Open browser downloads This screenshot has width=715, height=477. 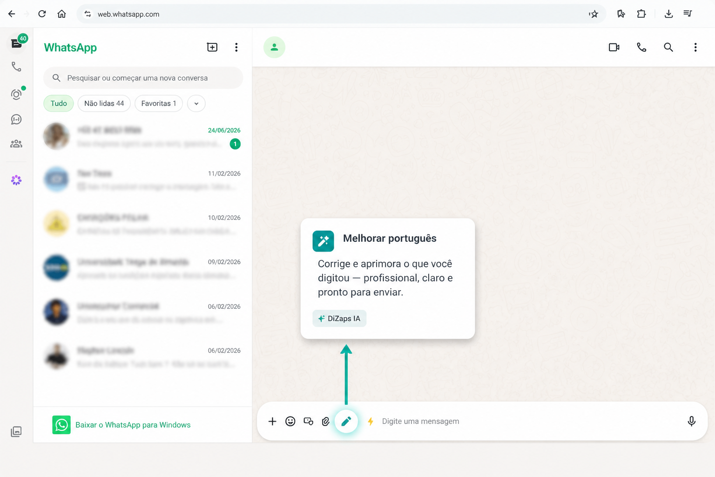[x=668, y=14]
